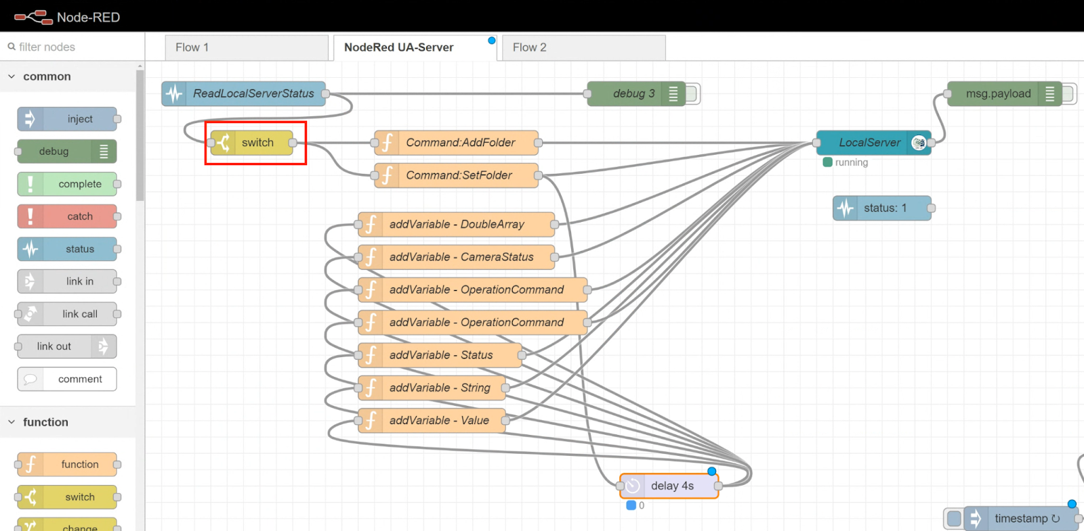This screenshot has width=1084, height=531.
Task: Click the addVariable - DoubleArray node
Action: click(x=457, y=225)
